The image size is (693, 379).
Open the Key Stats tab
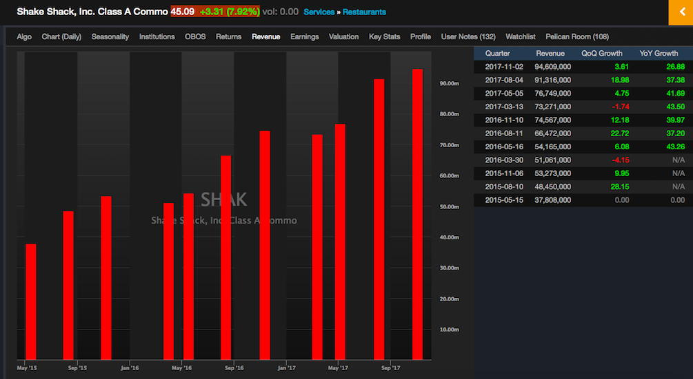click(x=385, y=36)
